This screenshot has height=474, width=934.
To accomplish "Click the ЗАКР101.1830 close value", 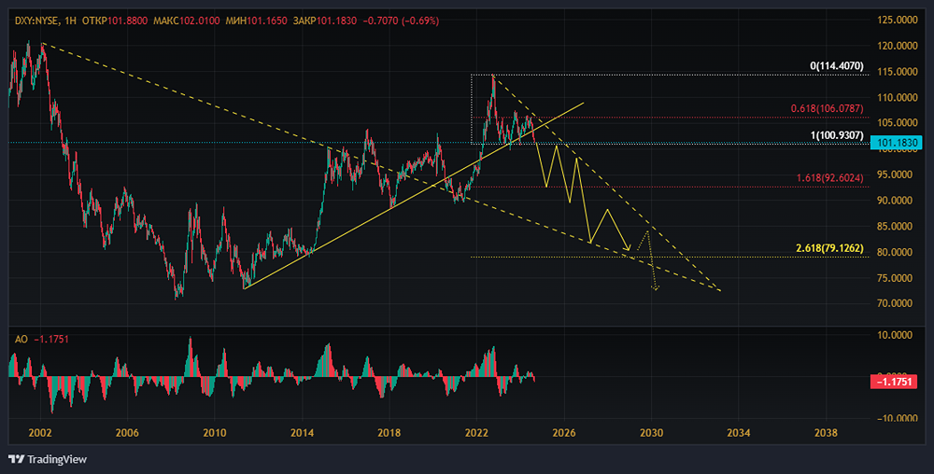I will click(325, 21).
